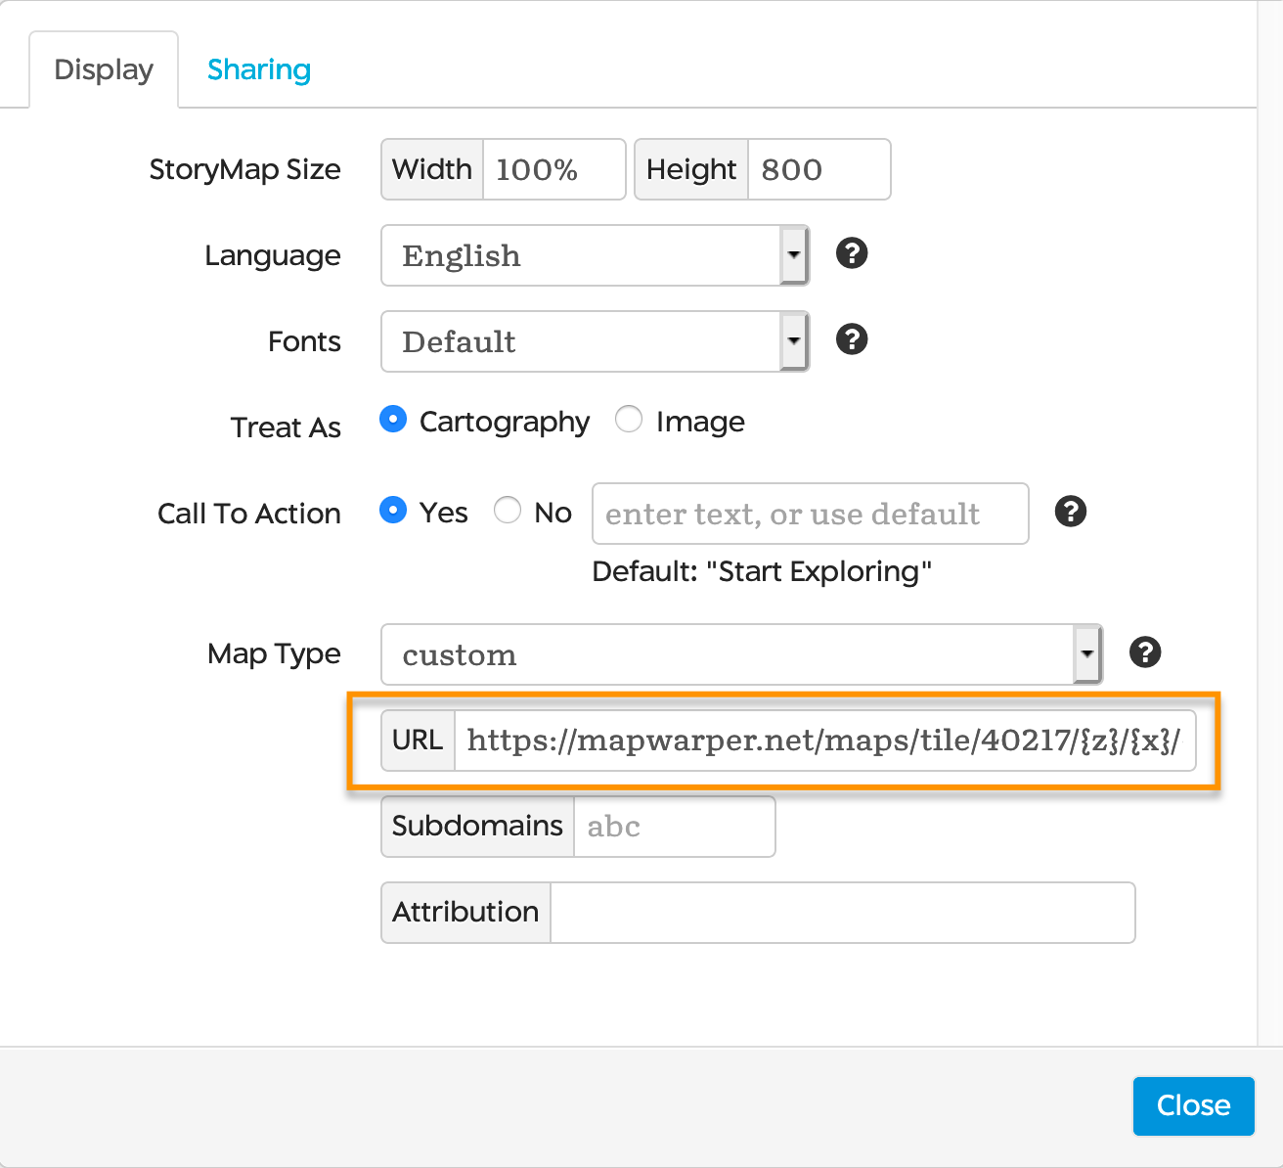Select the Cartography radio button
This screenshot has height=1168, width=1283.
392,419
